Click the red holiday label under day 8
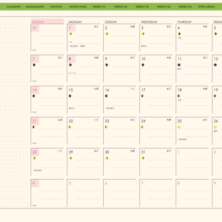Screen dimensions: 222x222 pos(72,73)
